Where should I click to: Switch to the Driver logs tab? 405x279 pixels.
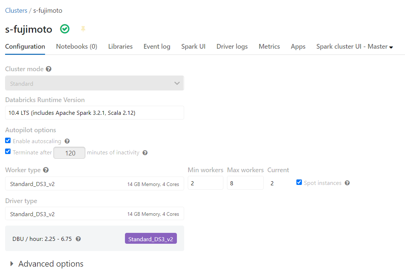tap(232, 47)
